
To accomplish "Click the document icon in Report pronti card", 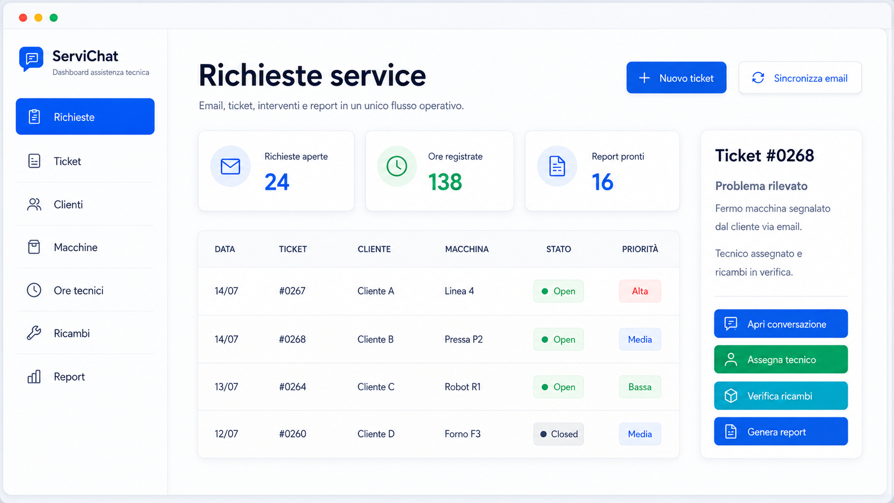I will [x=557, y=166].
